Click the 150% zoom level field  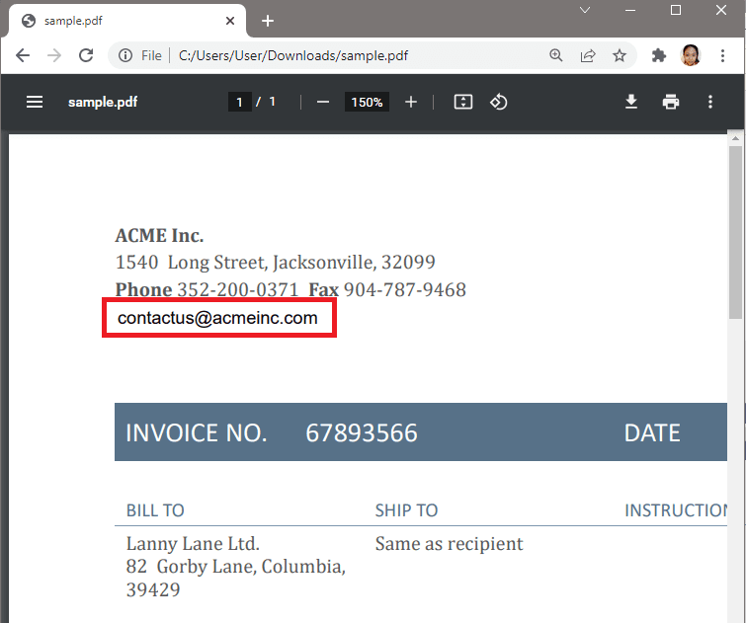point(367,102)
